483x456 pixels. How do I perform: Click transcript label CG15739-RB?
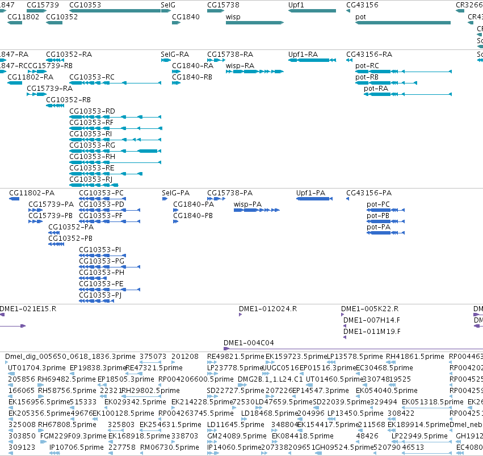50,66
